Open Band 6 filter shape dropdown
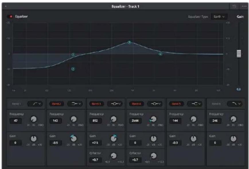The width and height of the screenshot is (249, 169). (235, 104)
